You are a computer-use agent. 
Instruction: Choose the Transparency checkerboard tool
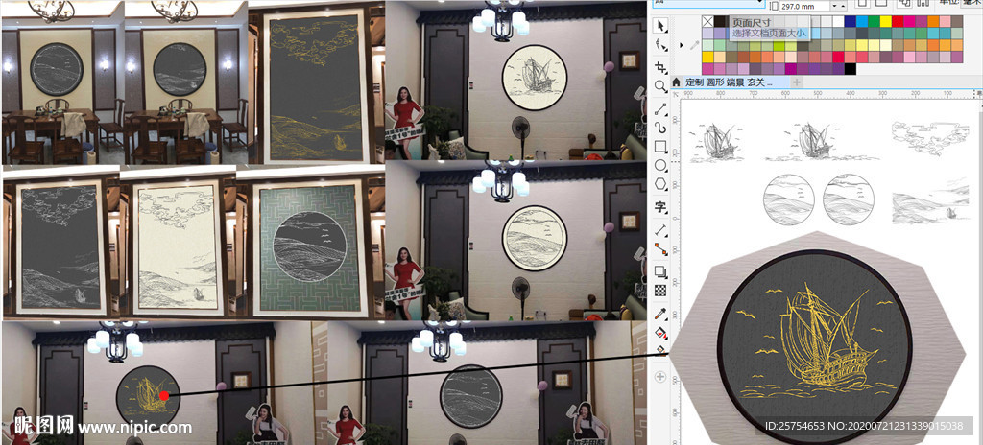tap(660, 291)
